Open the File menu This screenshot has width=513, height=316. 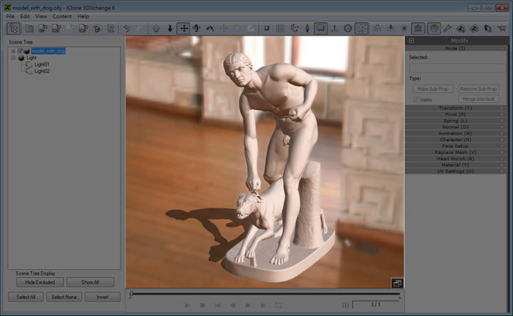click(10, 16)
